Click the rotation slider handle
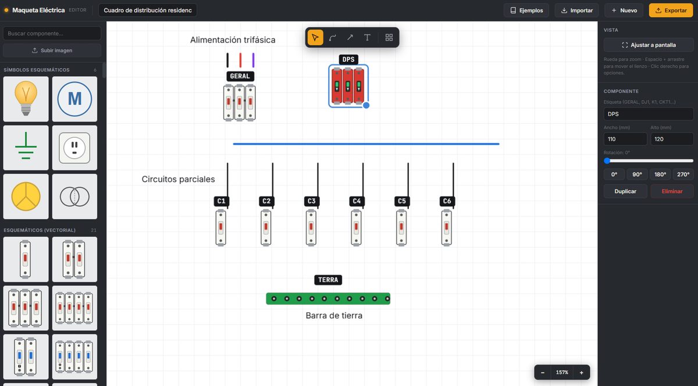Viewport: 698px width, 386px height. tap(607, 160)
